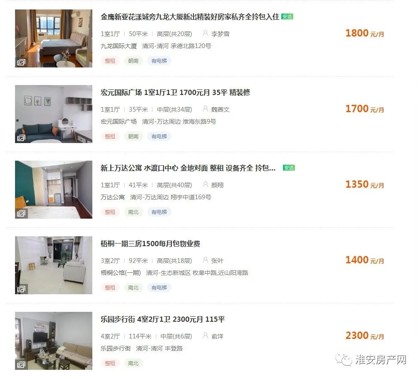
Task: Click the 有电梯 tag on 万达公寓 listing
Action: 159,212
